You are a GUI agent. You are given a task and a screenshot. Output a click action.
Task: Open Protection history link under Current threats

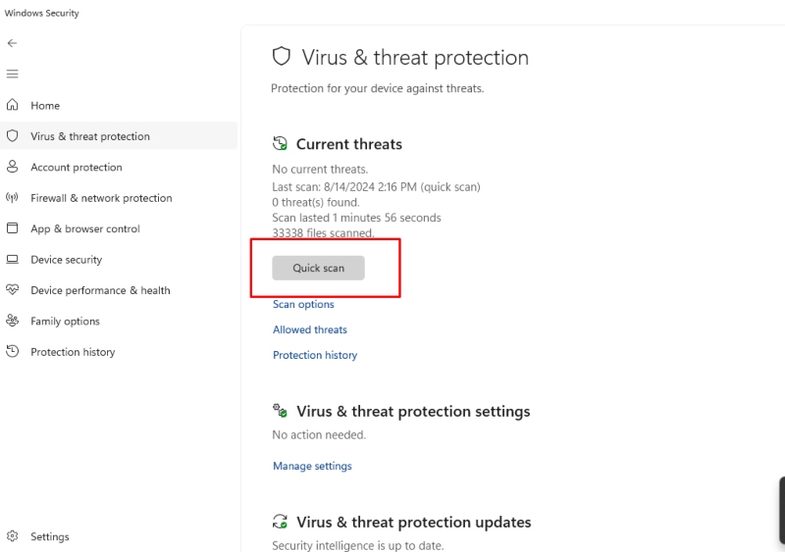(x=315, y=355)
